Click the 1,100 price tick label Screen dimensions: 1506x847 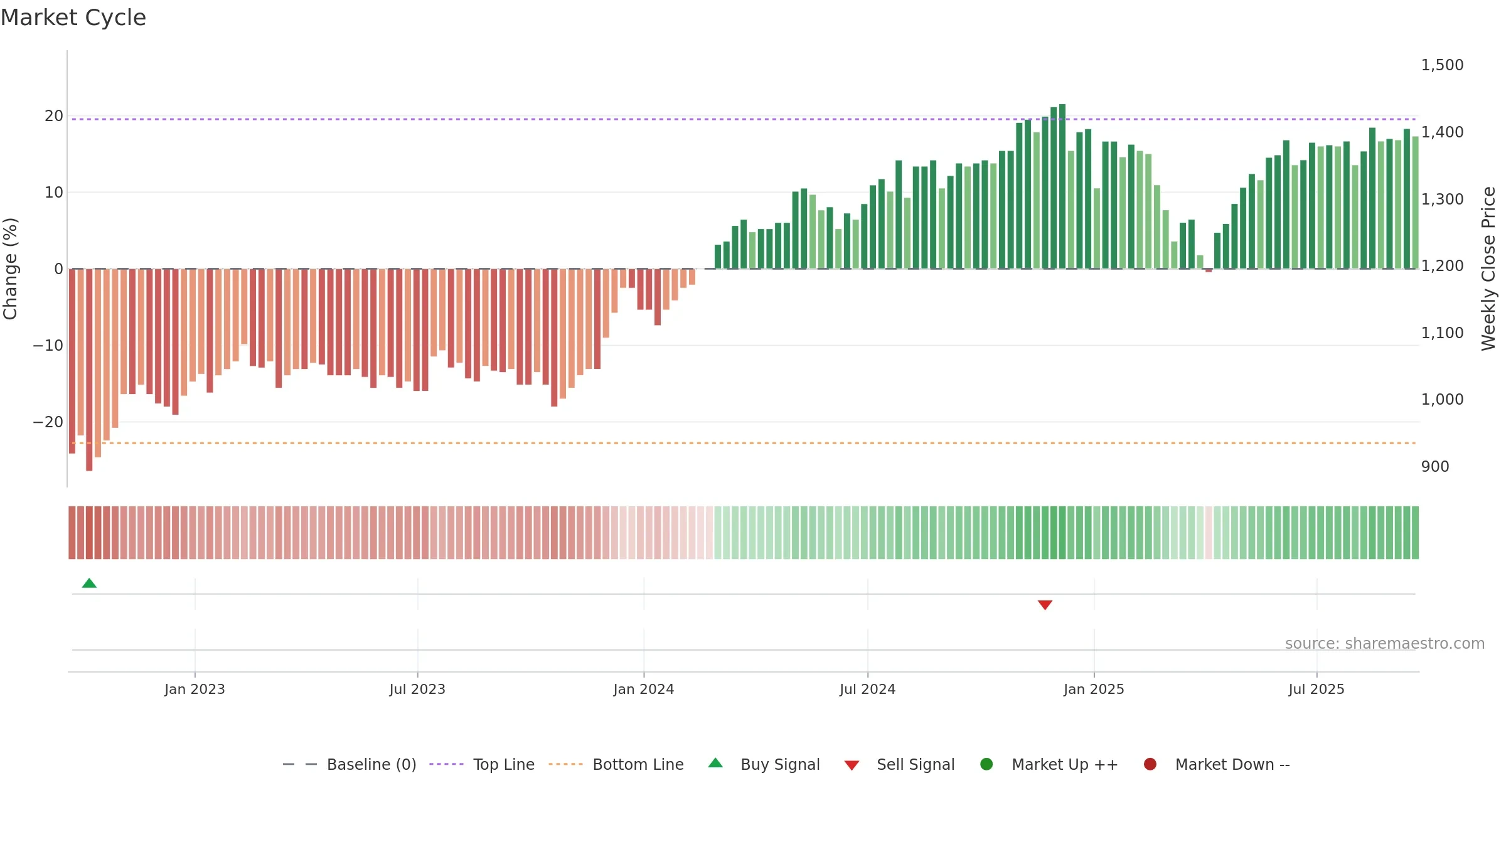(1442, 333)
